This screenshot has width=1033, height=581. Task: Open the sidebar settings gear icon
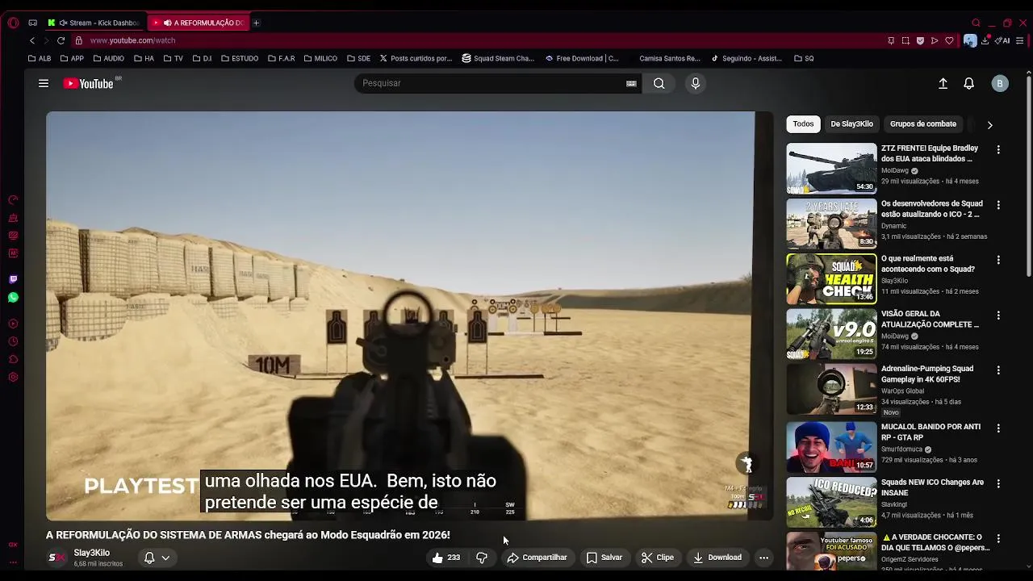pyautogui.click(x=13, y=377)
